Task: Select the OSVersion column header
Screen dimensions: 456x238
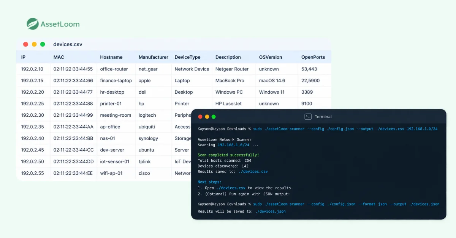Action: click(271, 57)
